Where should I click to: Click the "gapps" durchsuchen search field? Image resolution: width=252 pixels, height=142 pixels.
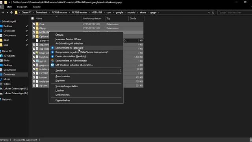tap(235, 13)
